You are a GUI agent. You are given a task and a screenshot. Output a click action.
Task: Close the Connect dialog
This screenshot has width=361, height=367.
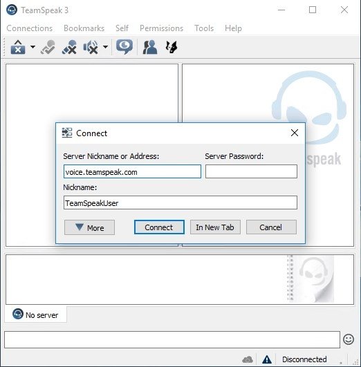tap(295, 133)
